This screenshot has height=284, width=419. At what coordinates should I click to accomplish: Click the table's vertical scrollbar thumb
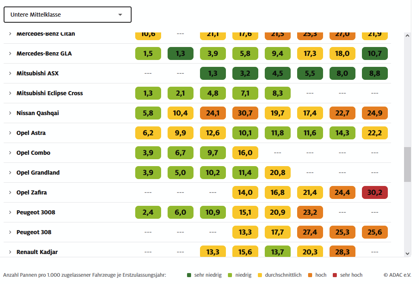407,164
